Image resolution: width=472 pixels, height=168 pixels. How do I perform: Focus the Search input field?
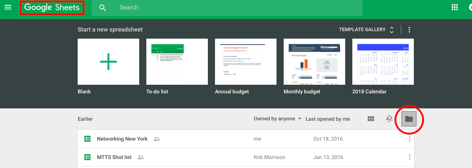(227, 7)
